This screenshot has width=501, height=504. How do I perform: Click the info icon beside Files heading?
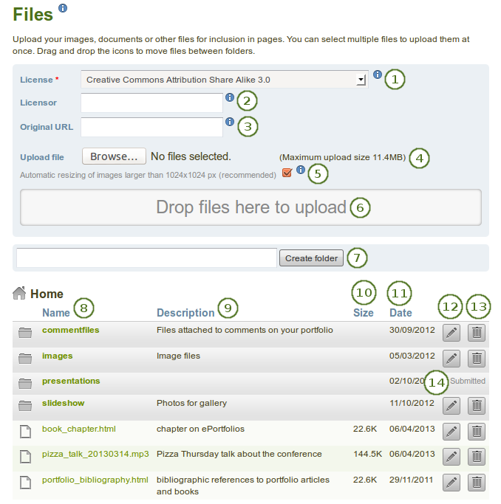click(x=63, y=9)
